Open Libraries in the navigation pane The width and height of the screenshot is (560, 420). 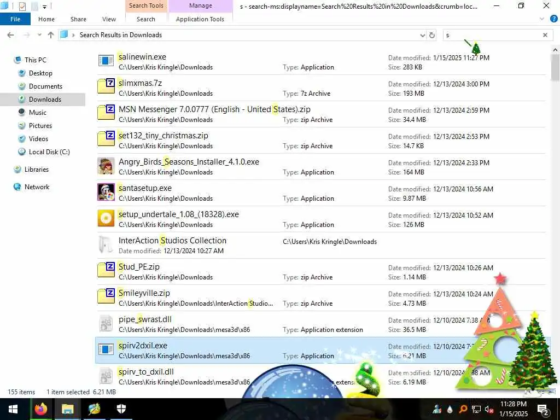37,170
